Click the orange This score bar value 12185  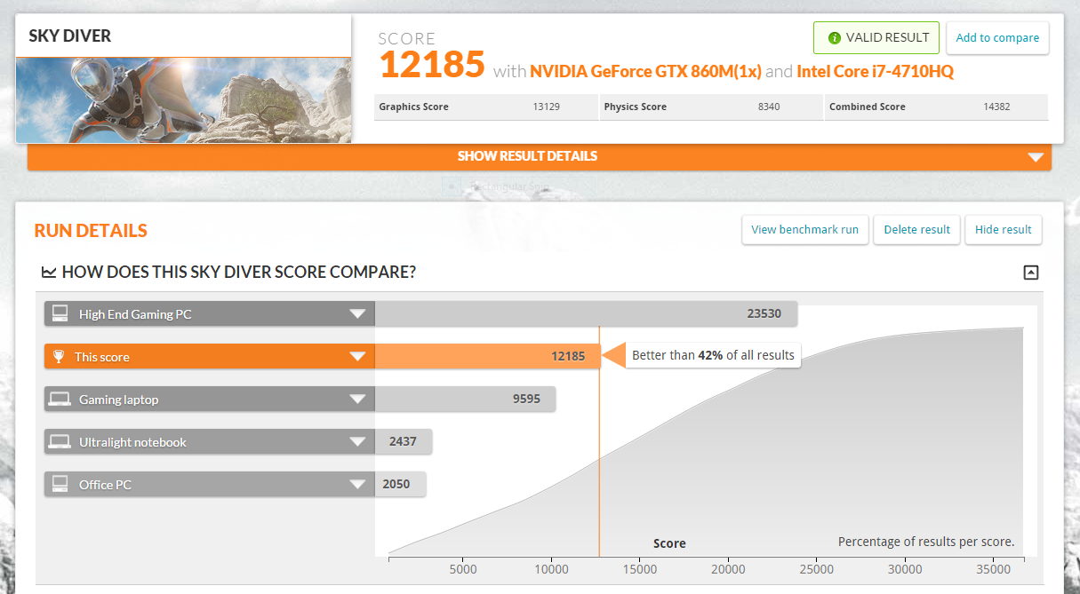[568, 356]
